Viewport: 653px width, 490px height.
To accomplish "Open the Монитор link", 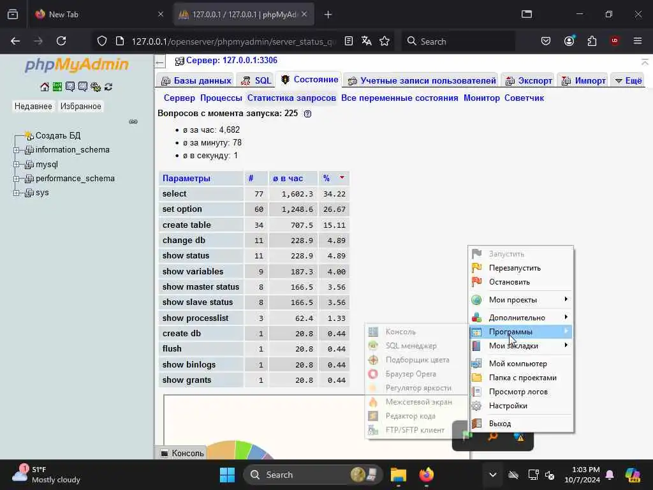I will tap(481, 98).
